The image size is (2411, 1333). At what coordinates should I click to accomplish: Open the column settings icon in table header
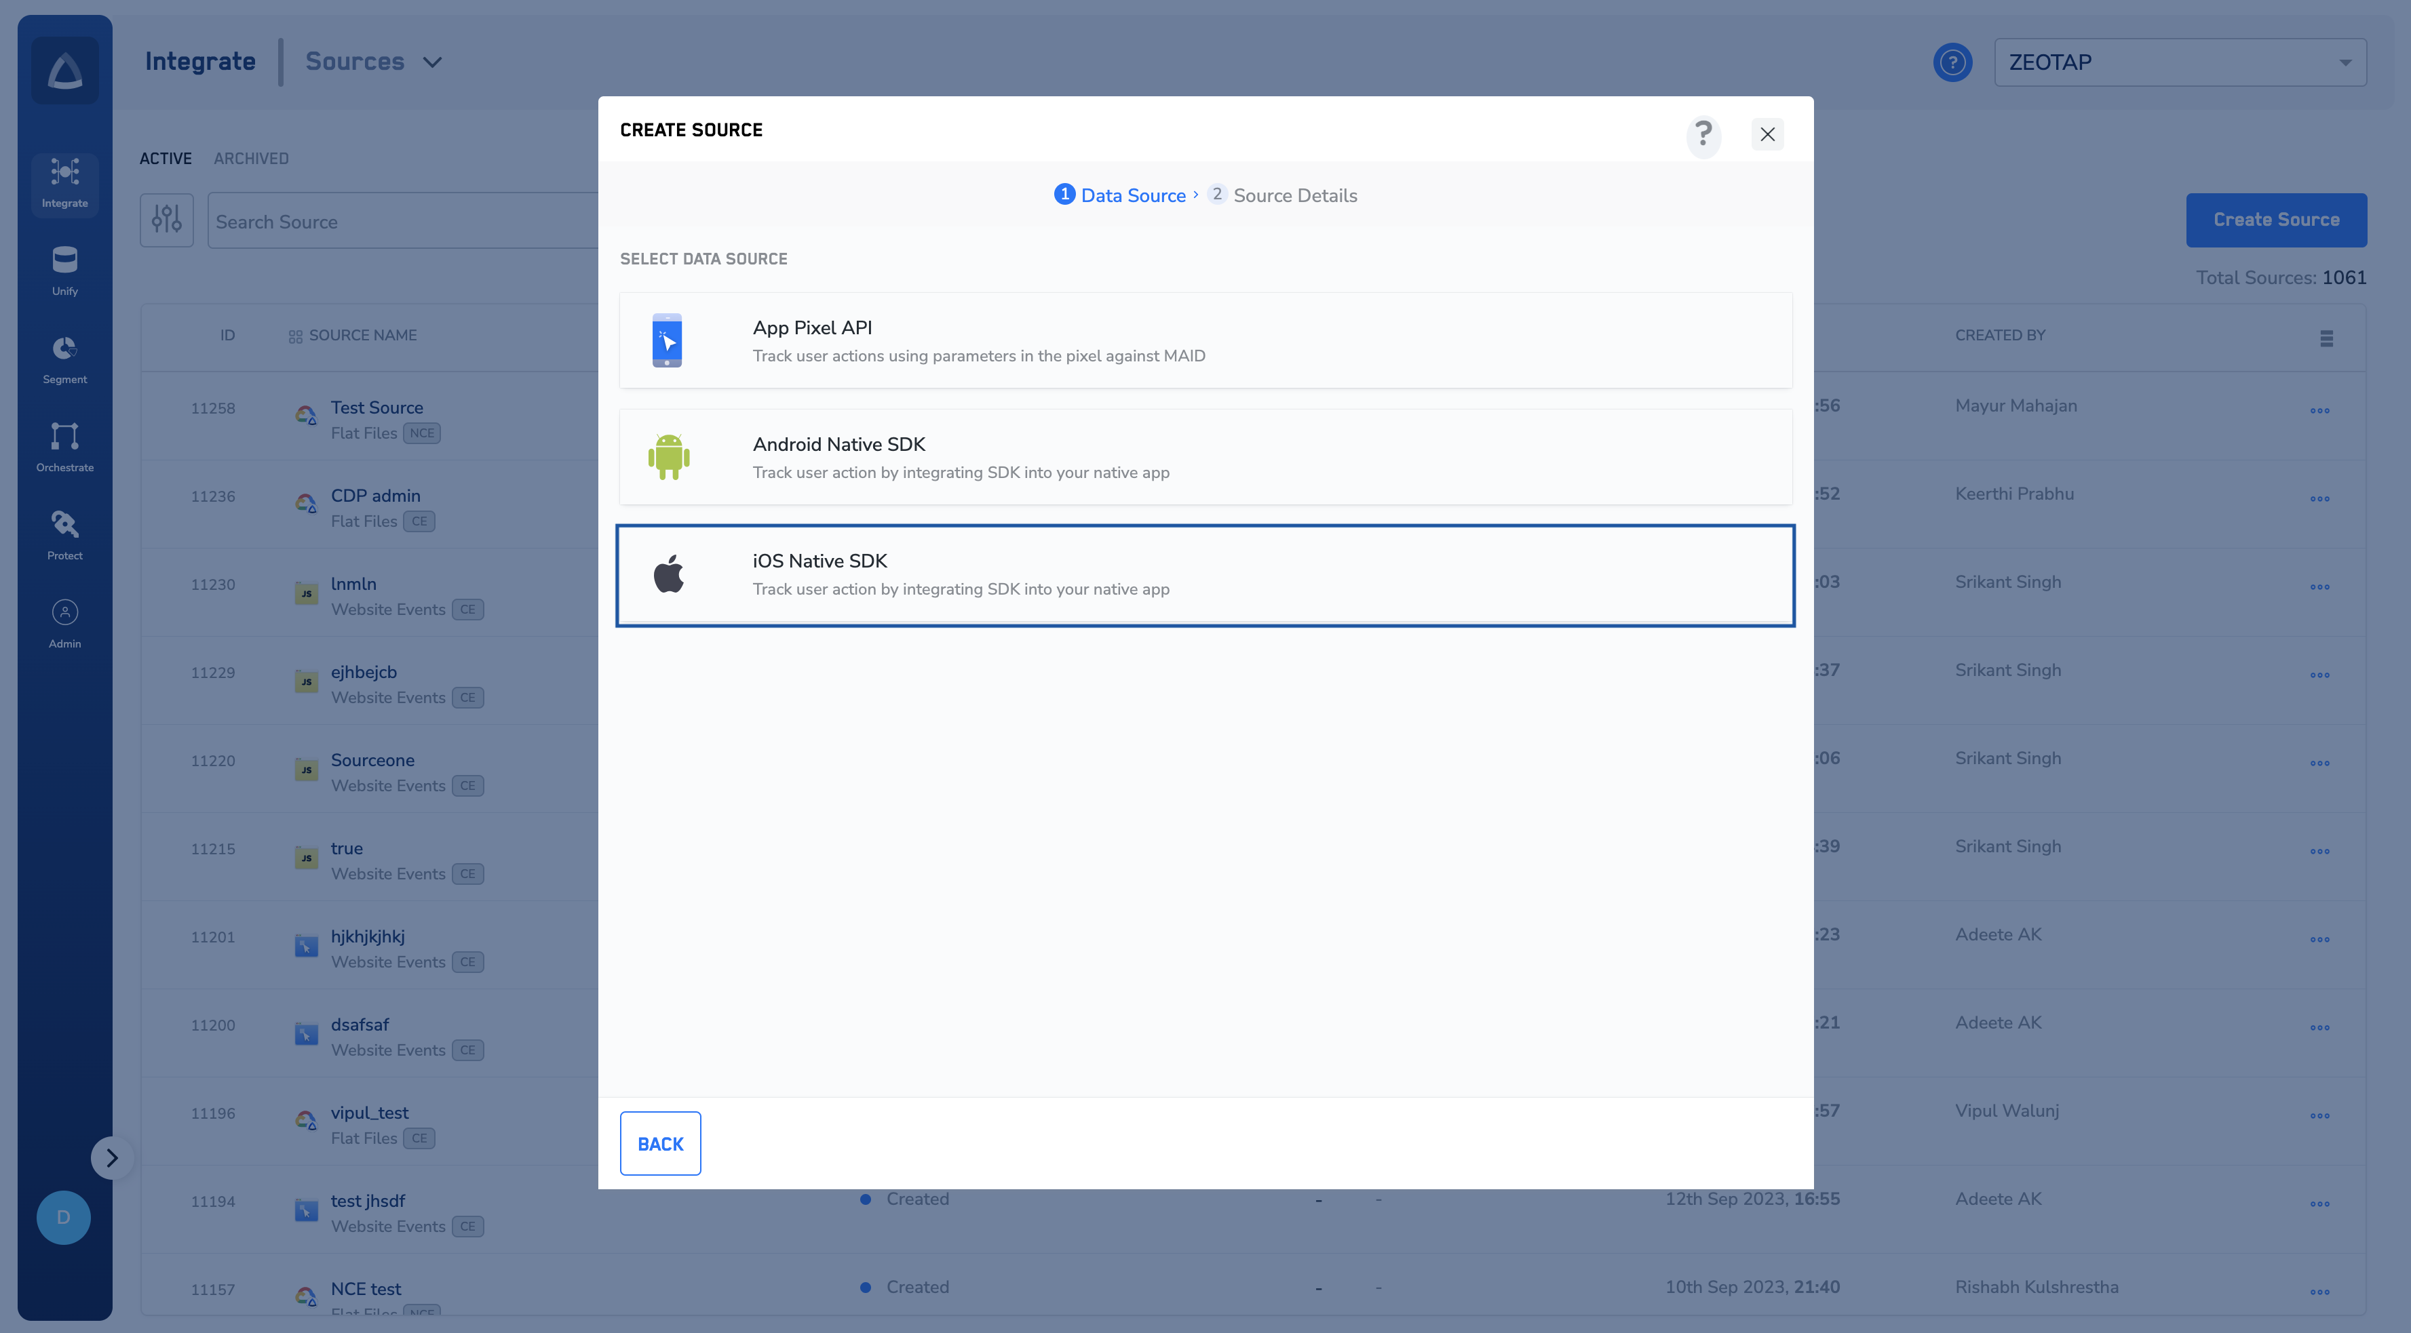[x=2326, y=338]
